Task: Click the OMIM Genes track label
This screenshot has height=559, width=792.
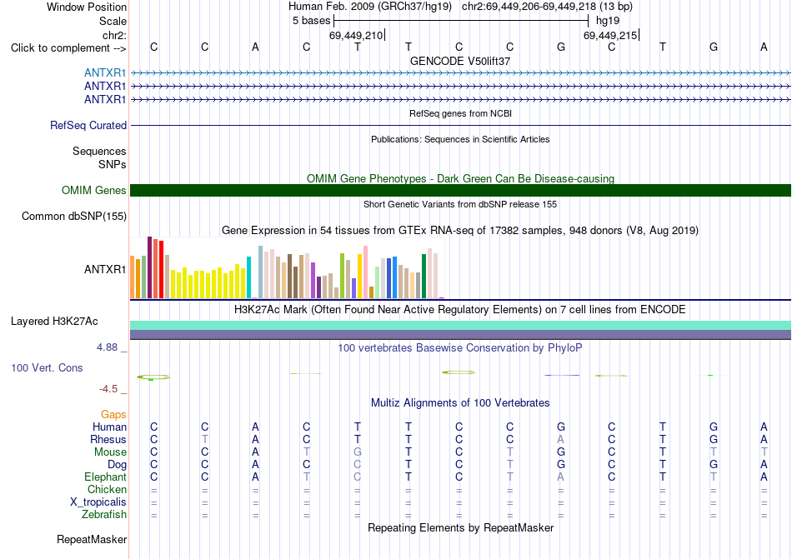Action: (x=94, y=190)
